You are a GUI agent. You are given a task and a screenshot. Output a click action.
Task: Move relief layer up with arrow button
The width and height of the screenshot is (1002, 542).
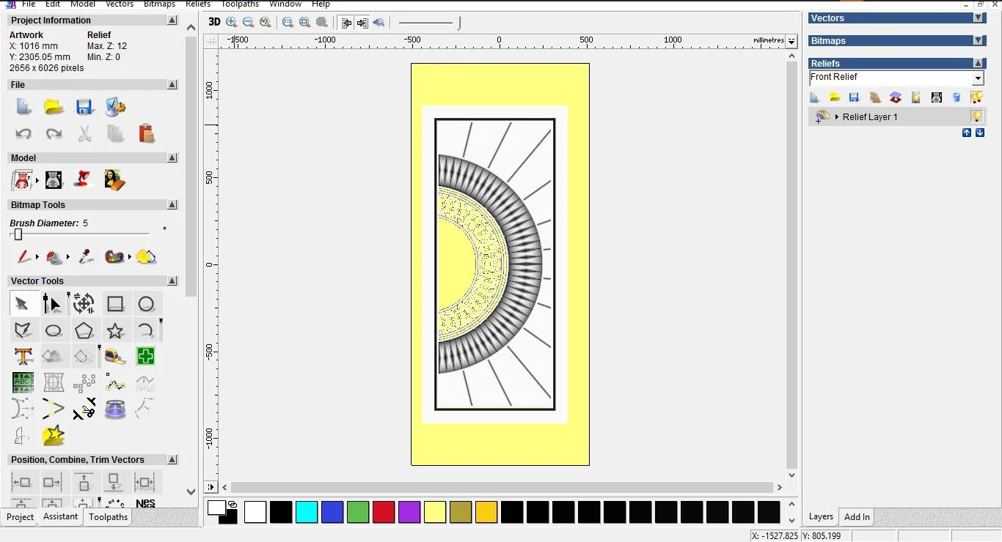(x=967, y=133)
